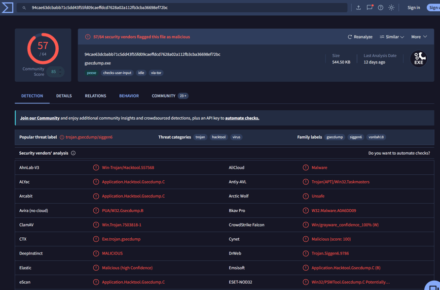Select the via-tor tag
Image resolution: width=440 pixels, height=290 pixels.
(156, 73)
